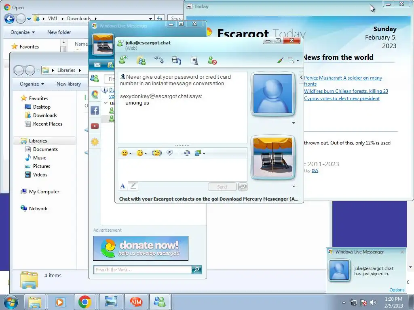Click the Mercury Messenger download banner text
The height and width of the screenshot is (310, 414).
click(x=209, y=199)
